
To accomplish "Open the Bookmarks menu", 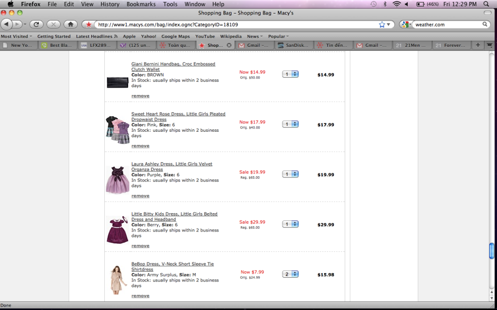I will [x=141, y=4].
